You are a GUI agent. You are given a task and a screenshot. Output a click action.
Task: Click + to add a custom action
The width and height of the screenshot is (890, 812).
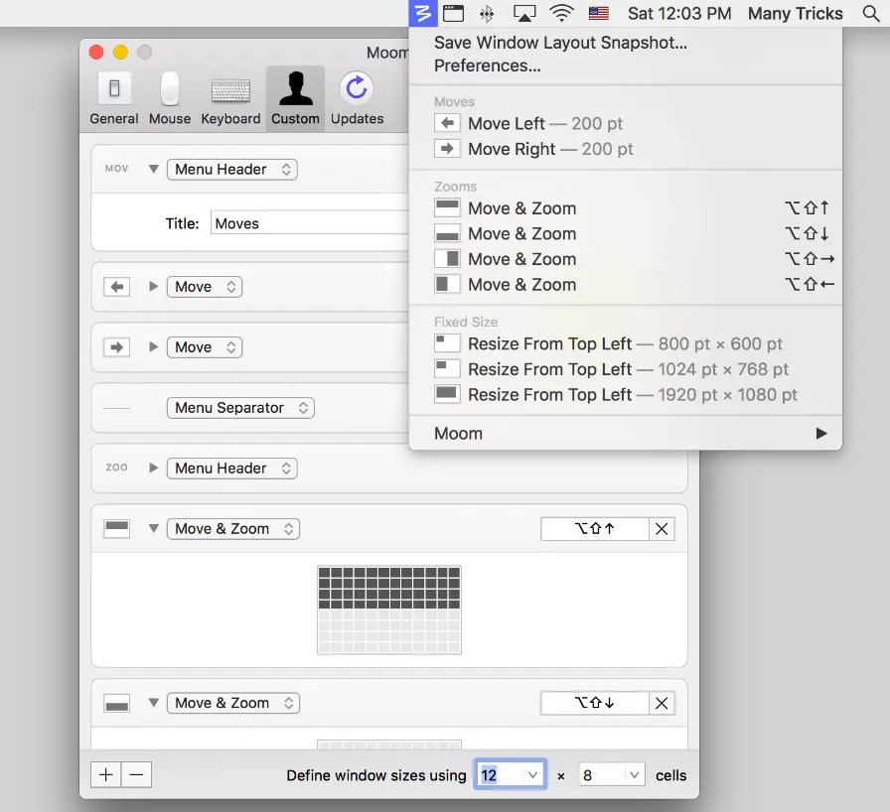(105, 774)
